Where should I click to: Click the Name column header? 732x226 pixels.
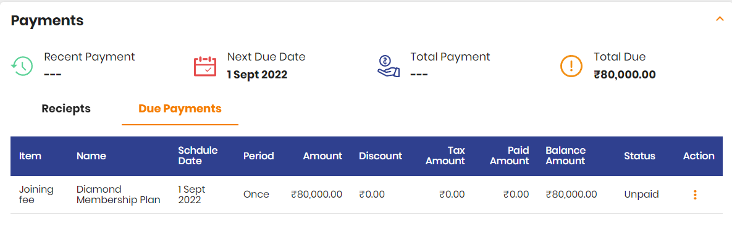pos(91,156)
